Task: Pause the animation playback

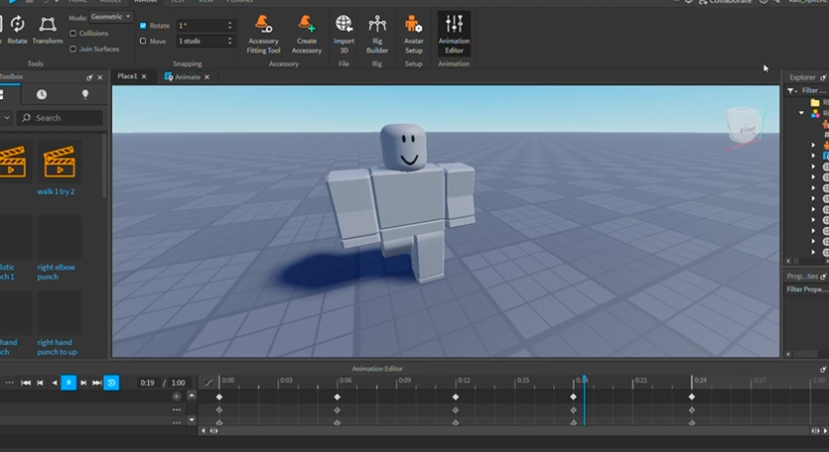Action: click(69, 383)
